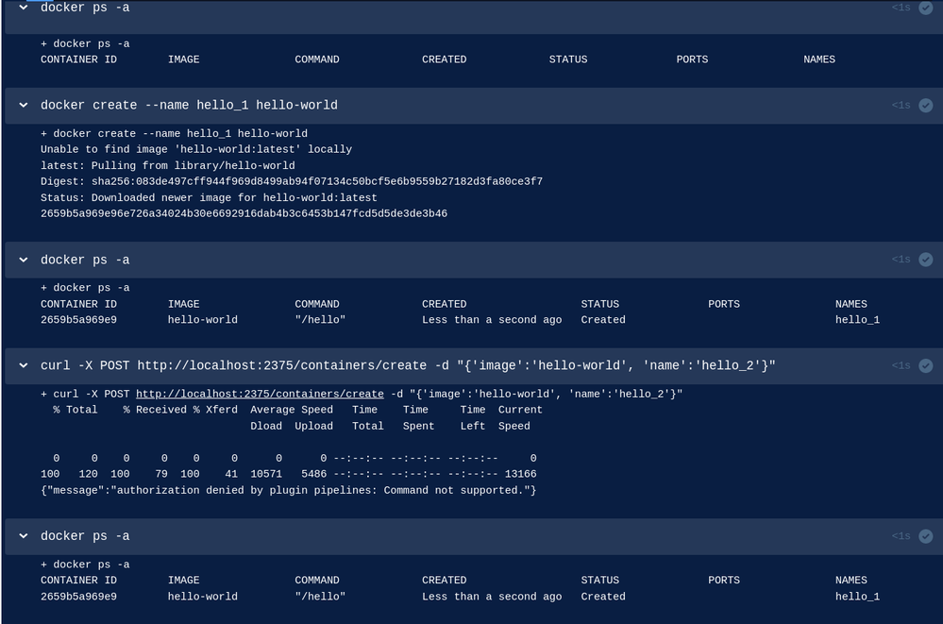The height and width of the screenshot is (624, 943).
Task: Click <1s duration on the docker create step
Action: pyautogui.click(x=901, y=106)
